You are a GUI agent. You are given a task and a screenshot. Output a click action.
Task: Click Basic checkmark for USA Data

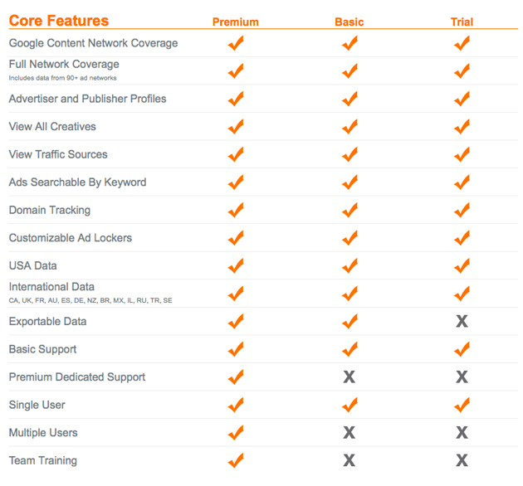pos(349,265)
